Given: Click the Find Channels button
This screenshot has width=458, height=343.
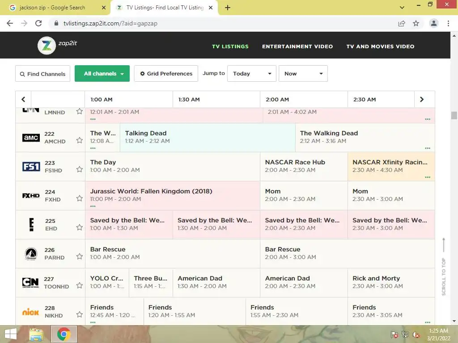Looking at the screenshot, I should tap(42, 74).
